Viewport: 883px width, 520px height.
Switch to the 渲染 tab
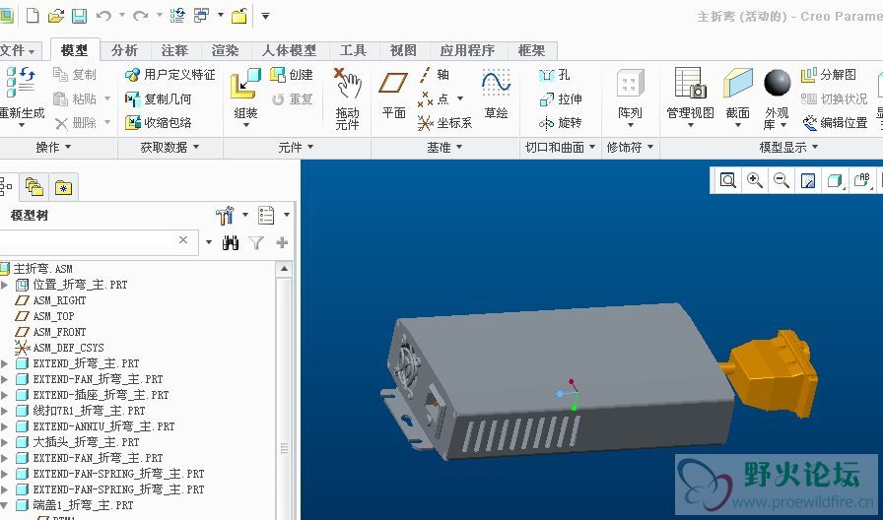tap(226, 50)
